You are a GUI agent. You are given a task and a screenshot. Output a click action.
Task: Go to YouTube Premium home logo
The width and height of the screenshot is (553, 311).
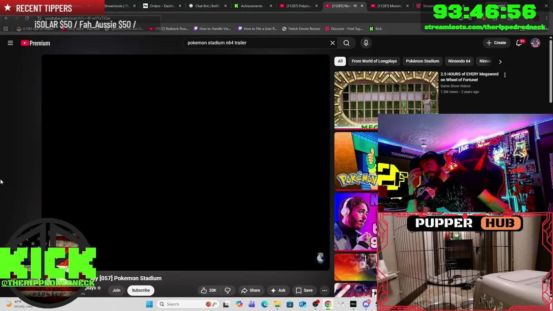pyautogui.click(x=35, y=43)
